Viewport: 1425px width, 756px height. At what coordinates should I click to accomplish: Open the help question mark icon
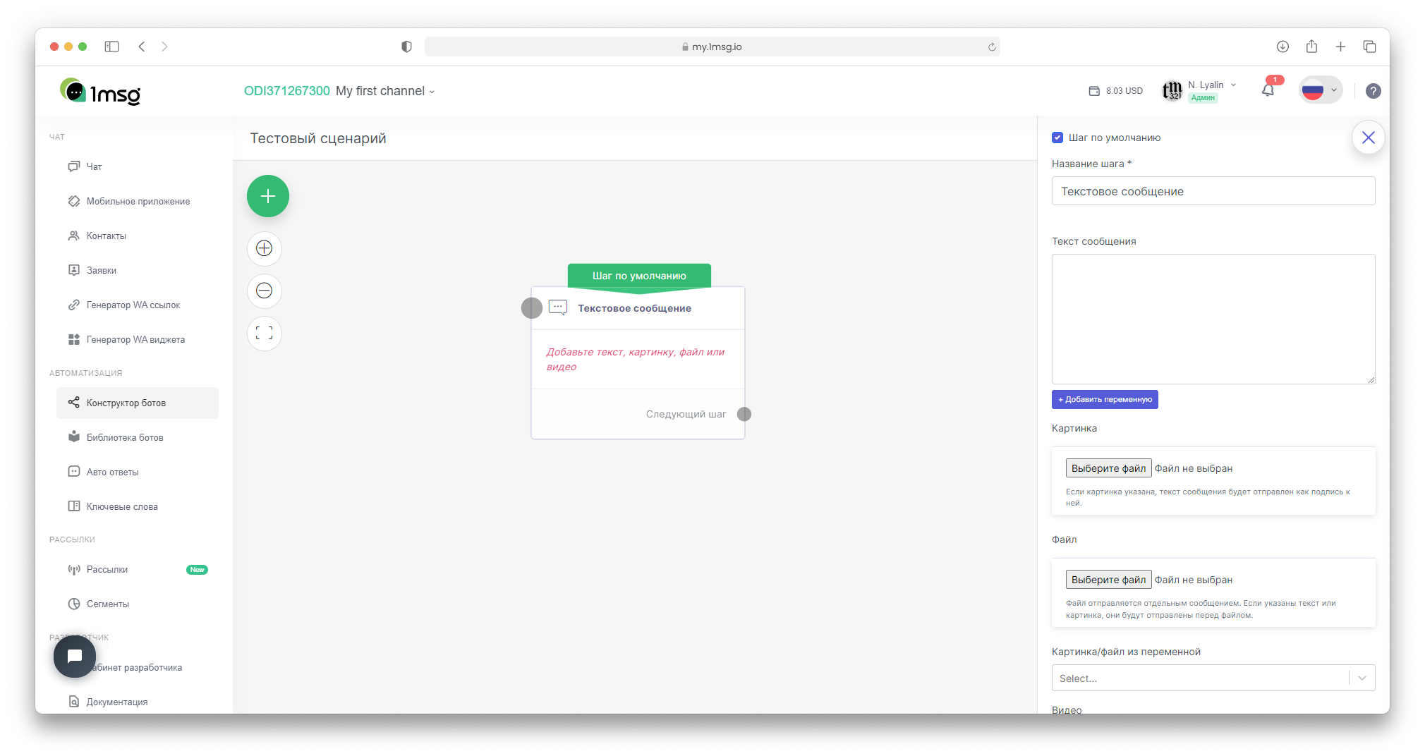point(1373,91)
